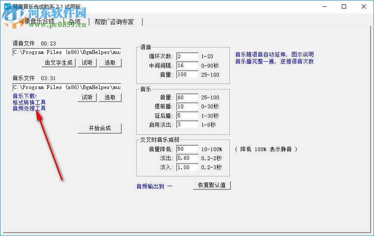Click the 由文字生成 button
374x236 pixels.
pos(58,63)
